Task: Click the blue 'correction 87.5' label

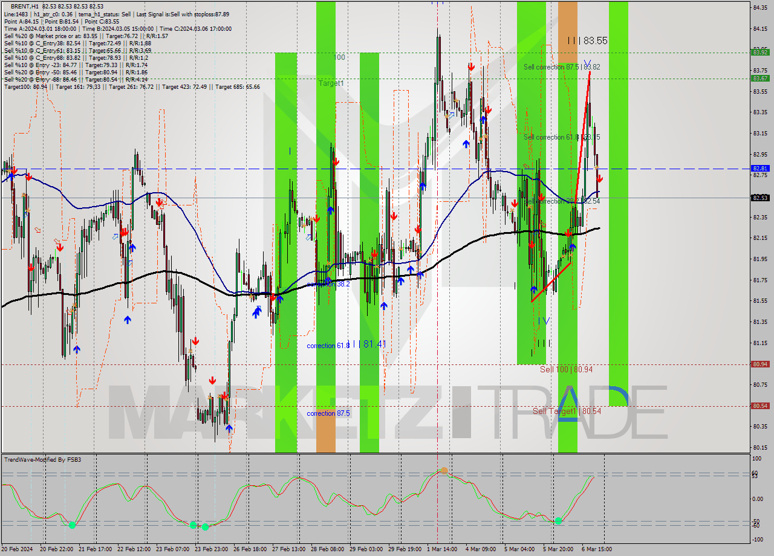Action: click(x=328, y=413)
